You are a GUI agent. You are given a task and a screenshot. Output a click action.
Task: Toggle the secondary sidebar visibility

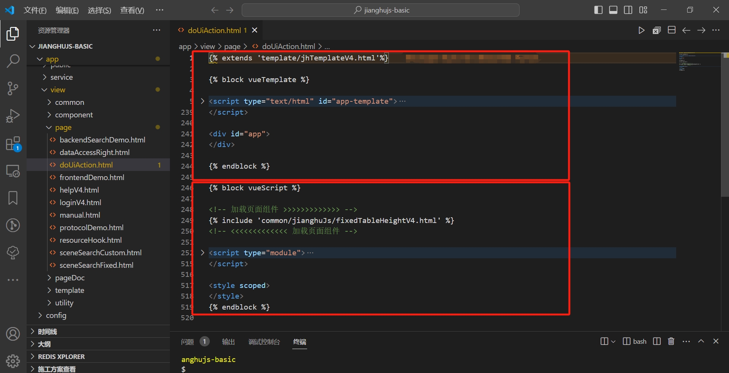coord(628,10)
